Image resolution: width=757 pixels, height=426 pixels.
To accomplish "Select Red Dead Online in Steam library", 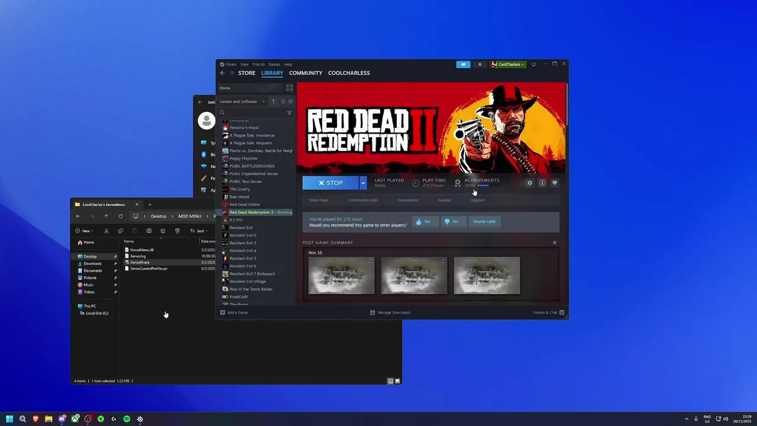I will (x=244, y=204).
